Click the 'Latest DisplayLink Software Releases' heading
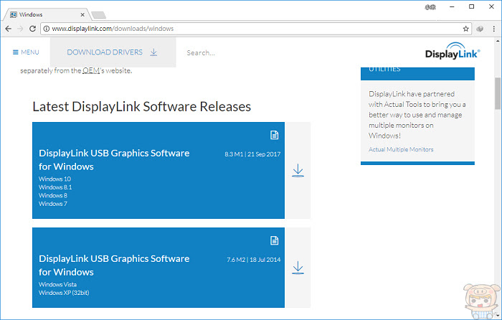The image size is (502, 320). 141,107
